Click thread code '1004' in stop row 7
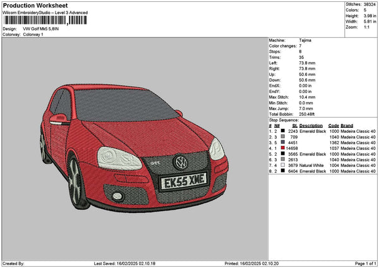 334,166
